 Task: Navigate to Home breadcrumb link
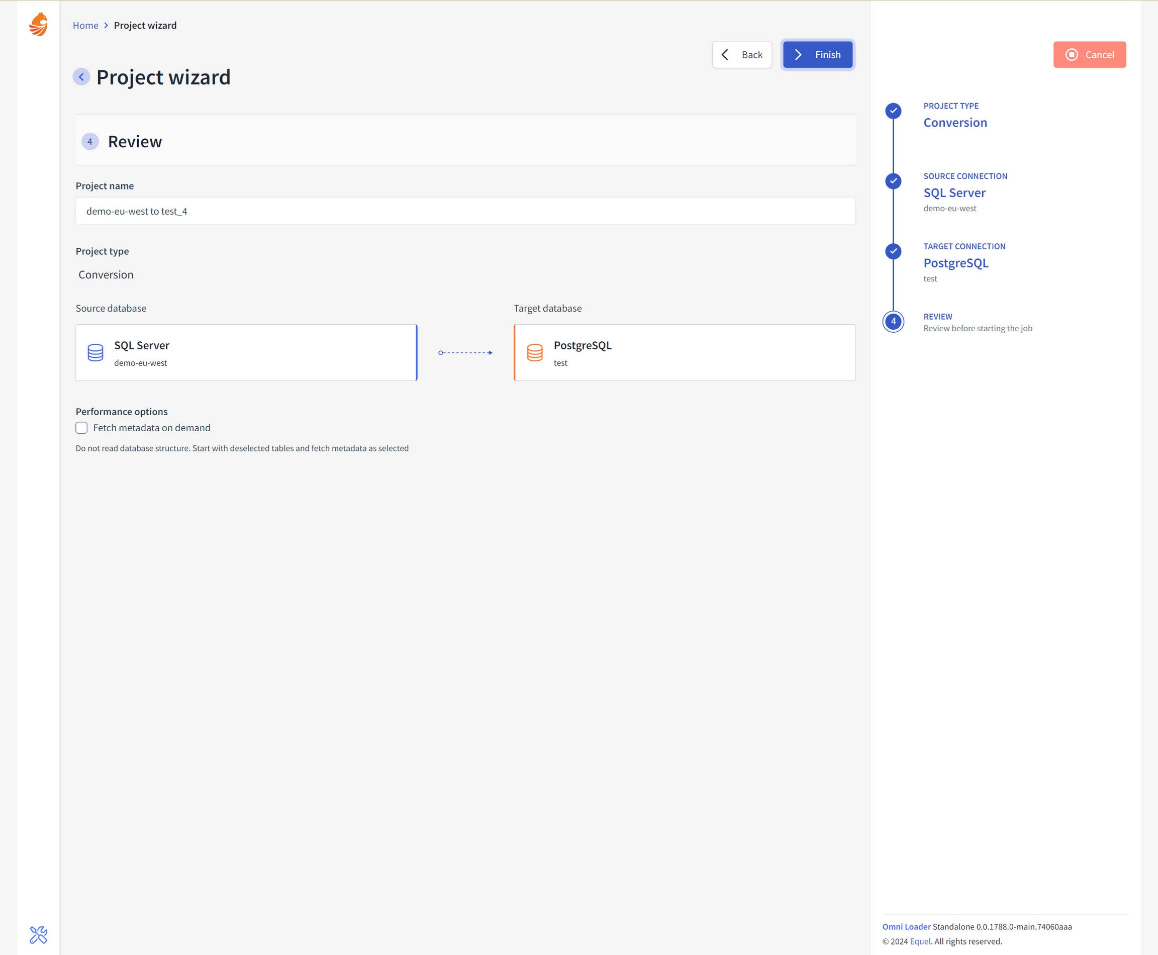85,25
